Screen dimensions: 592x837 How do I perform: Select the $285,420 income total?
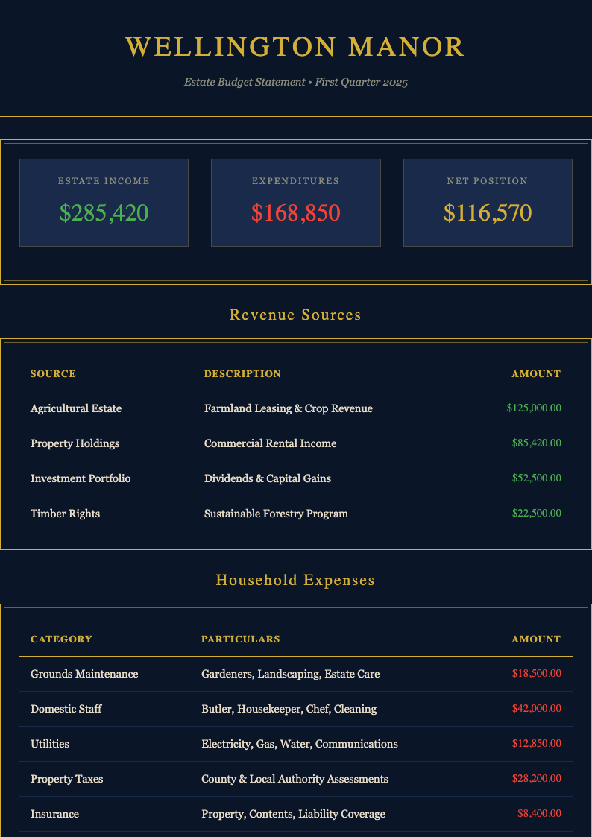(104, 213)
